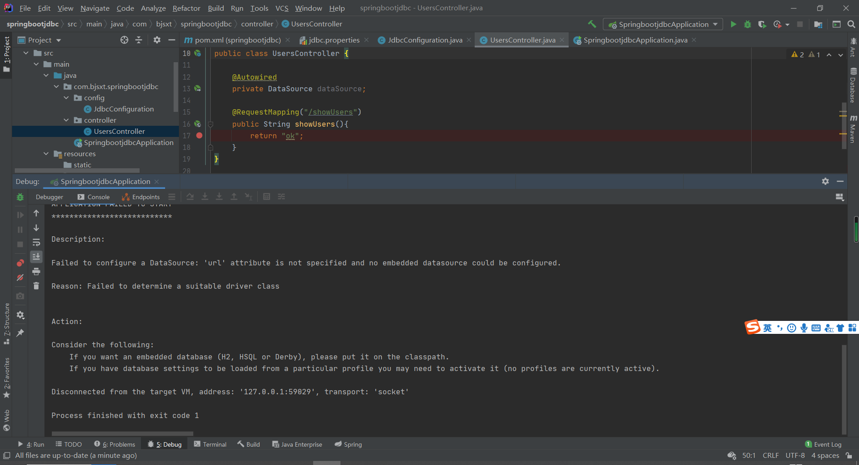
Task: Collapse all in Project panel
Action: pos(139,40)
